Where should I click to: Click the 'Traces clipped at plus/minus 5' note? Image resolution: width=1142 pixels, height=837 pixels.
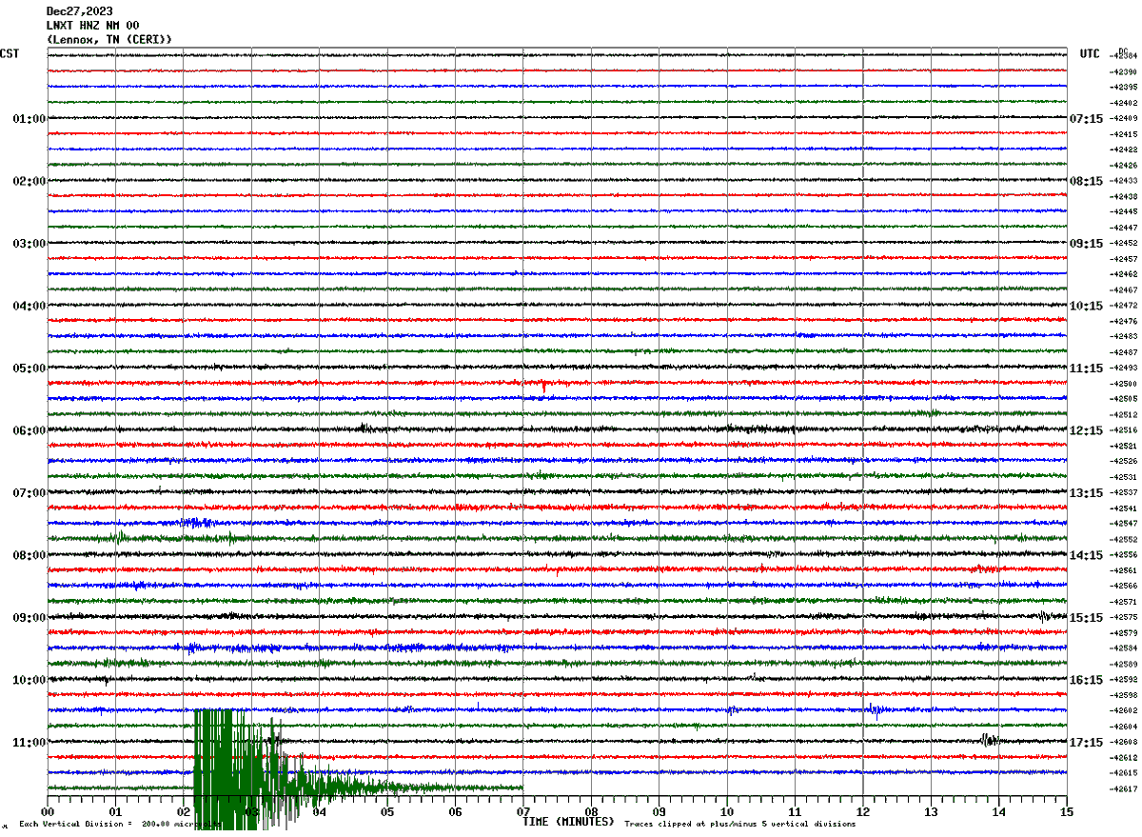point(740,825)
